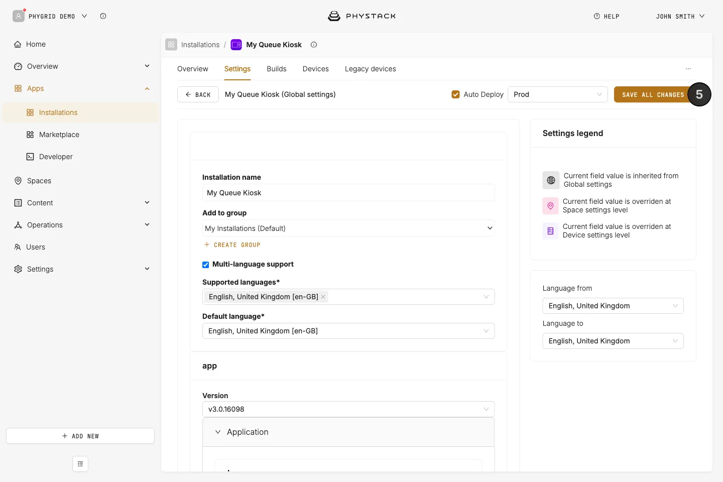Open the Version v3.0.16098 dropdown
723x482 pixels.
348,409
